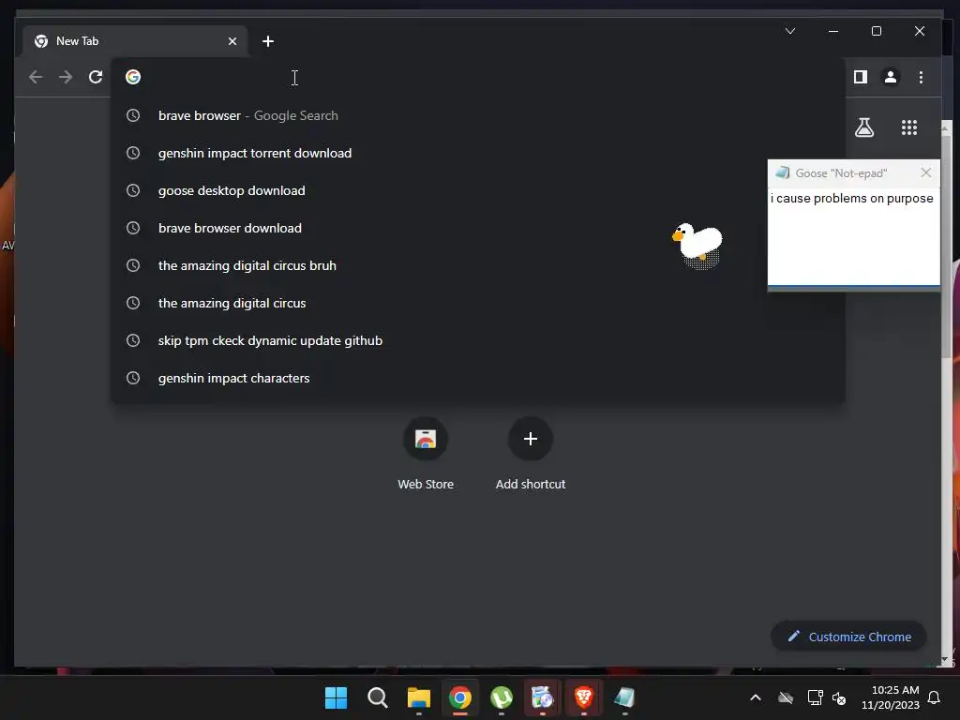960x720 pixels.
Task: Show hidden system tray icons
Action: [756, 697]
